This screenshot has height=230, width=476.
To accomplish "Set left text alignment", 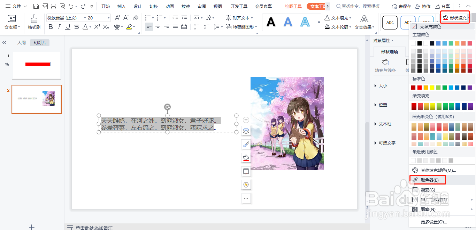I will (149, 27).
